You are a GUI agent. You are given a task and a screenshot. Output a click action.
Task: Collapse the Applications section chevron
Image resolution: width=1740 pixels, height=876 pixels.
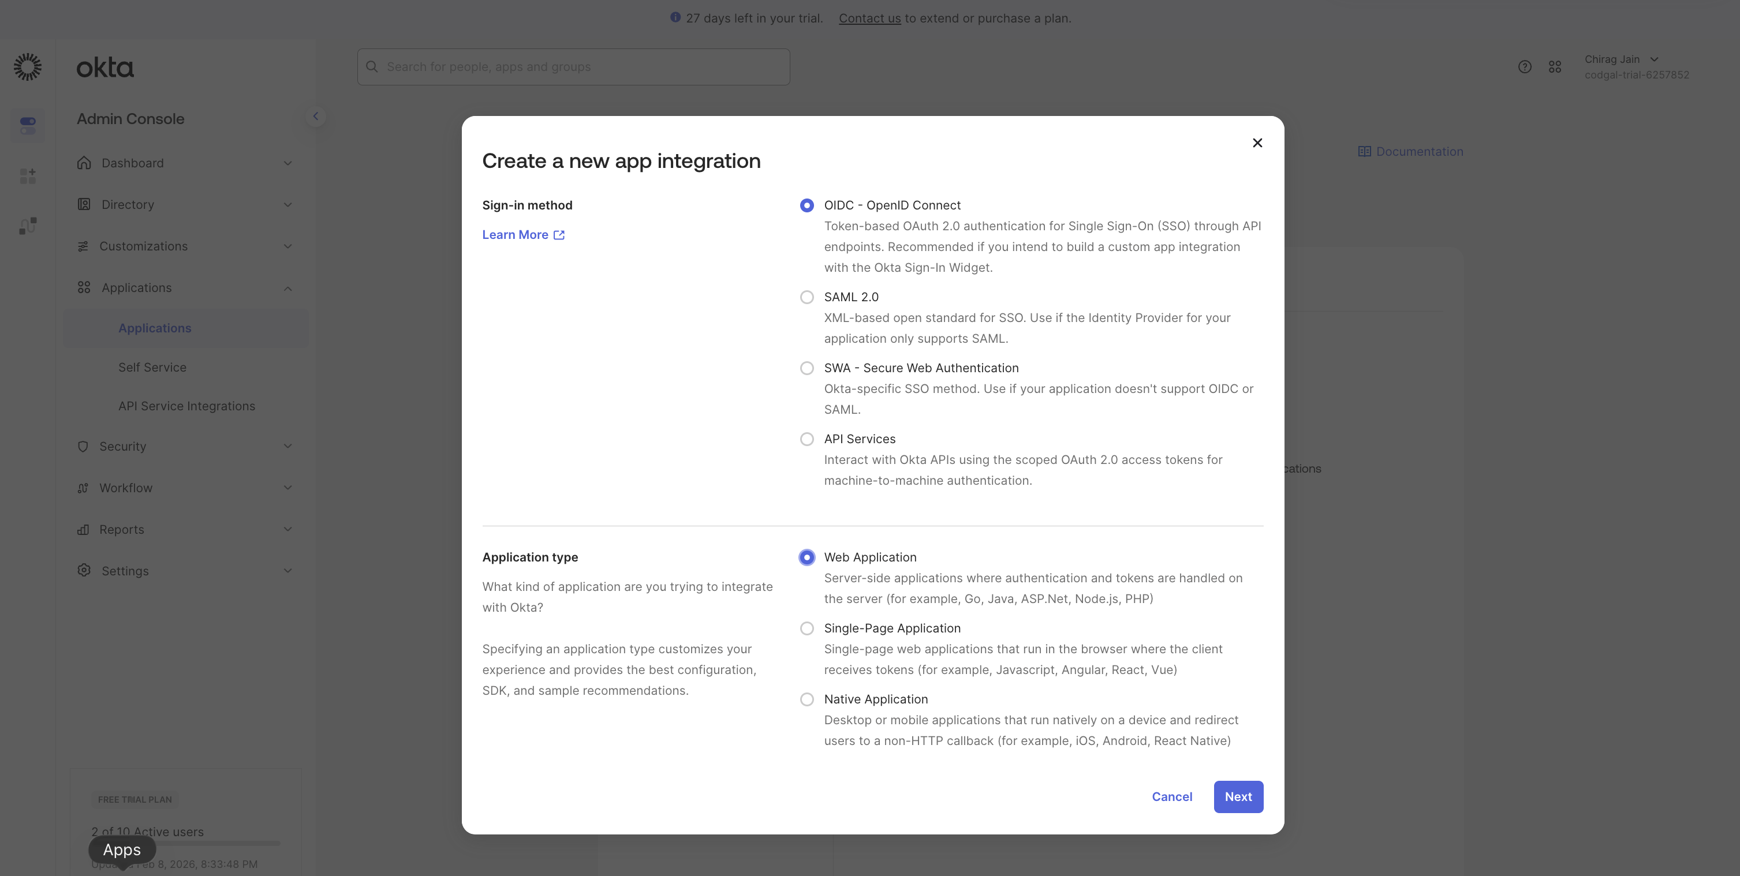point(287,289)
